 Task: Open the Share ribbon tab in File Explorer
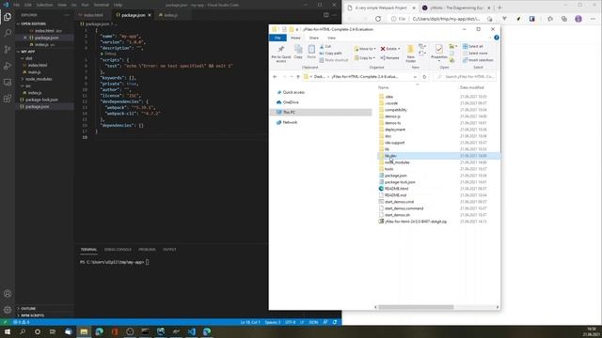point(313,38)
